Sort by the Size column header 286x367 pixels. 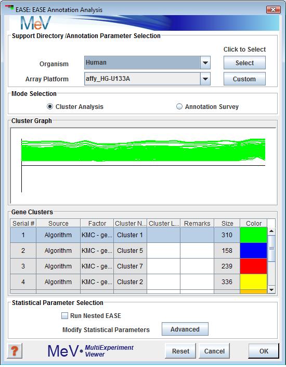coord(227,223)
